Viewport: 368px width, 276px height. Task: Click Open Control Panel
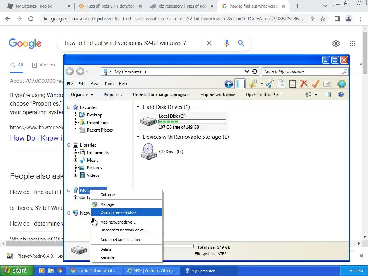click(x=264, y=95)
